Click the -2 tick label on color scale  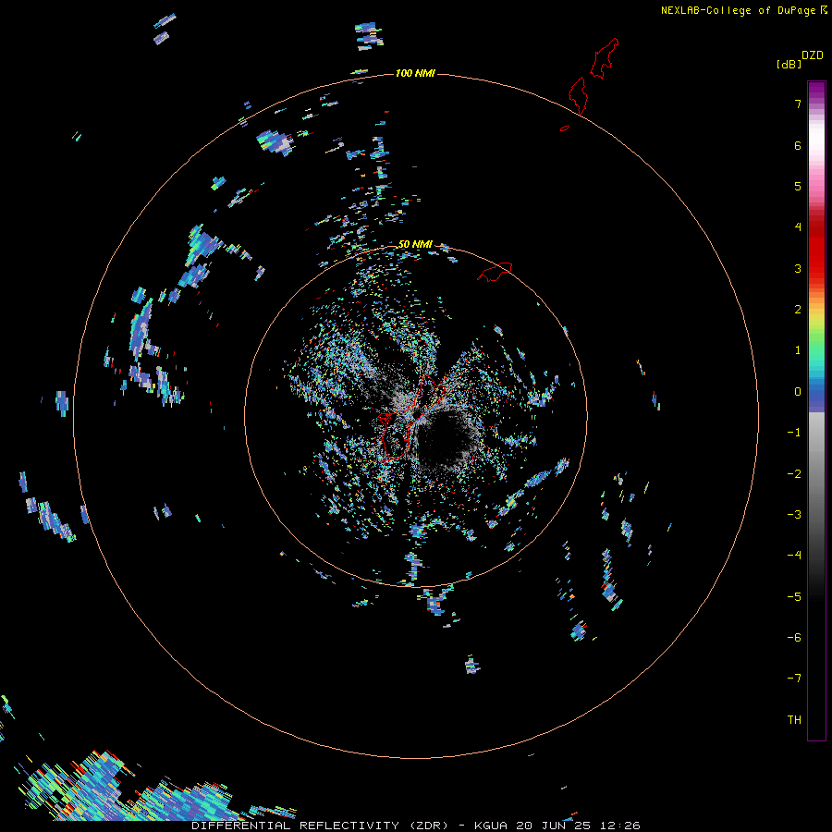(794, 474)
